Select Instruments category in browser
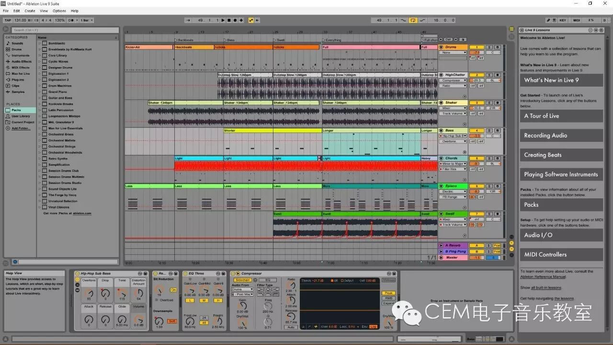613x345 pixels. click(20, 56)
